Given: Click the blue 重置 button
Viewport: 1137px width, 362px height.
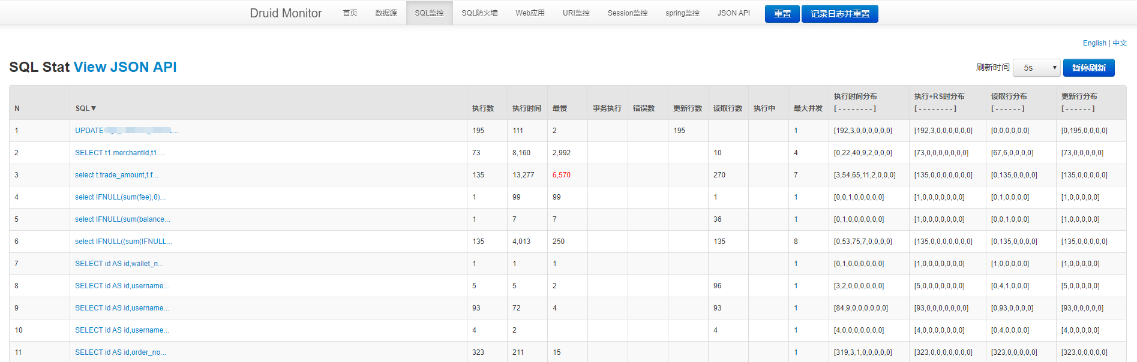Looking at the screenshot, I should 782,14.
